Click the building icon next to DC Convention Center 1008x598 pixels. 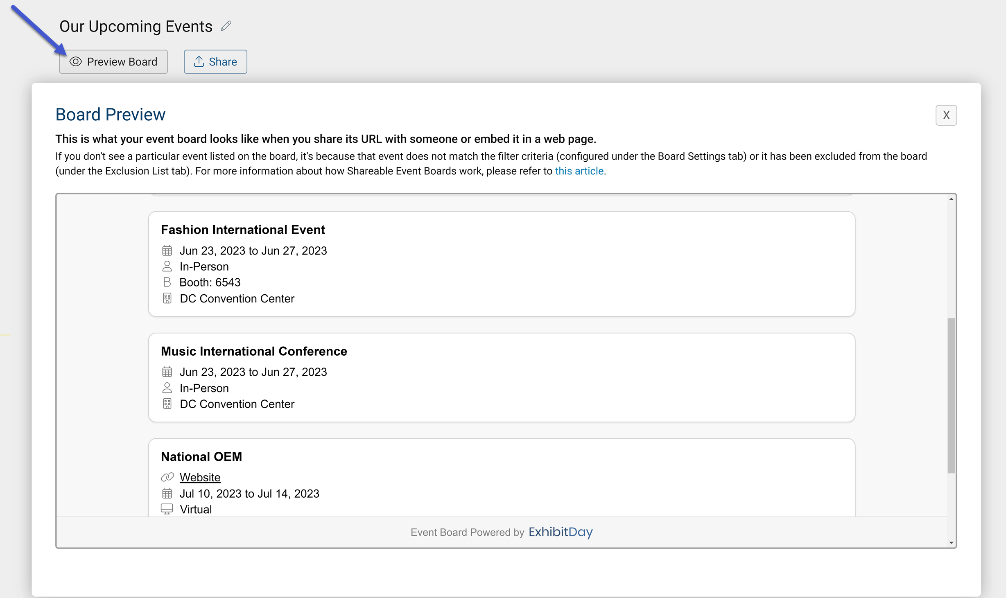[166, 298]
